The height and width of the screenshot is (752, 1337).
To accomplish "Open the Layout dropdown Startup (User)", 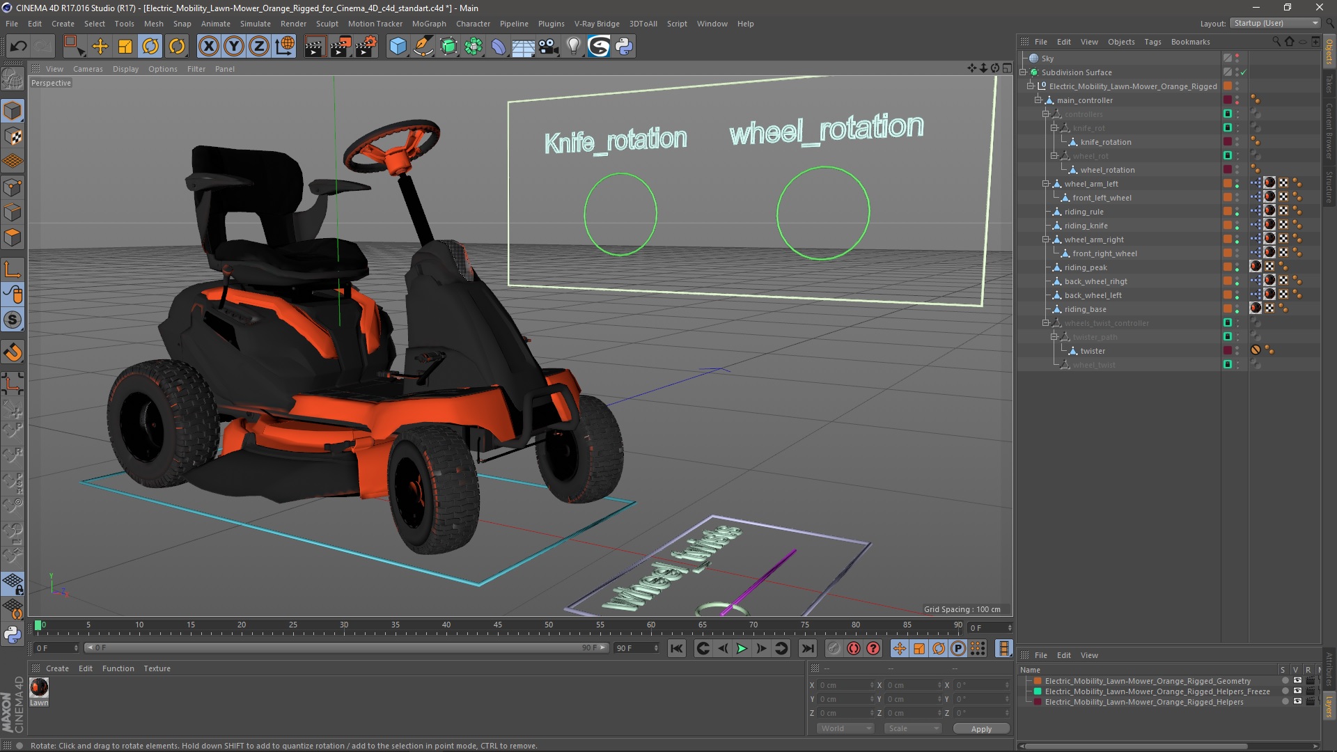I will pos(1275,23).
